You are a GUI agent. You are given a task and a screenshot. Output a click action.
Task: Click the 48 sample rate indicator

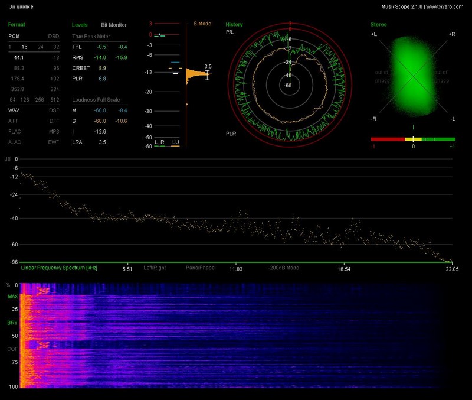pyautogui.click(x=56, y=57)
